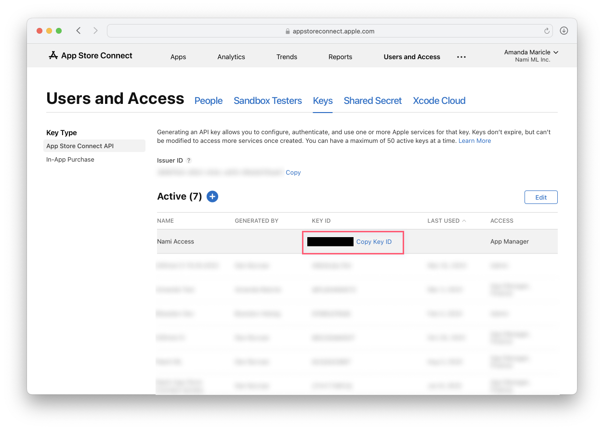
Task: Open the Analytics menu item
Action: click(x=231, y=57)
